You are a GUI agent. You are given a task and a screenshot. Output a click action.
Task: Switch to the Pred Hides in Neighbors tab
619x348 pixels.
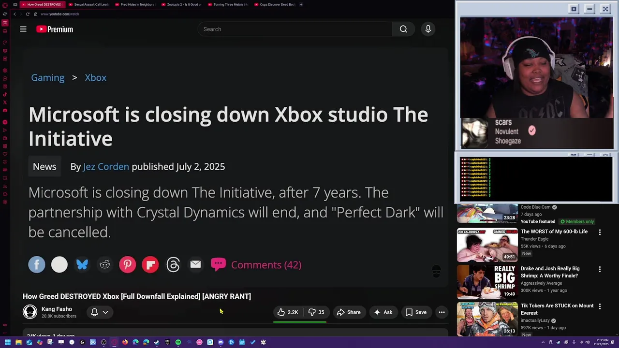tap(135, 4)
